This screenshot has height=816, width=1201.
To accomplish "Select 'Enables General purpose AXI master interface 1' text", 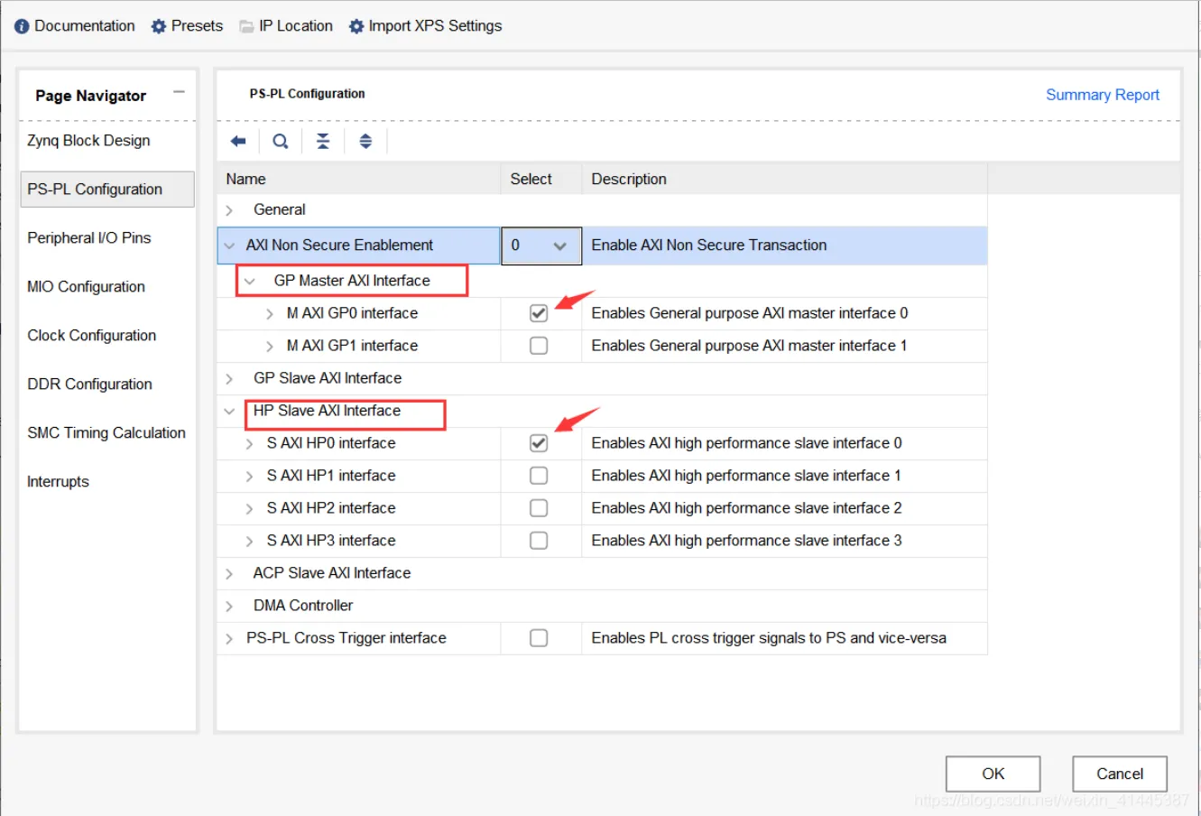I will click(x=749, y=346).
